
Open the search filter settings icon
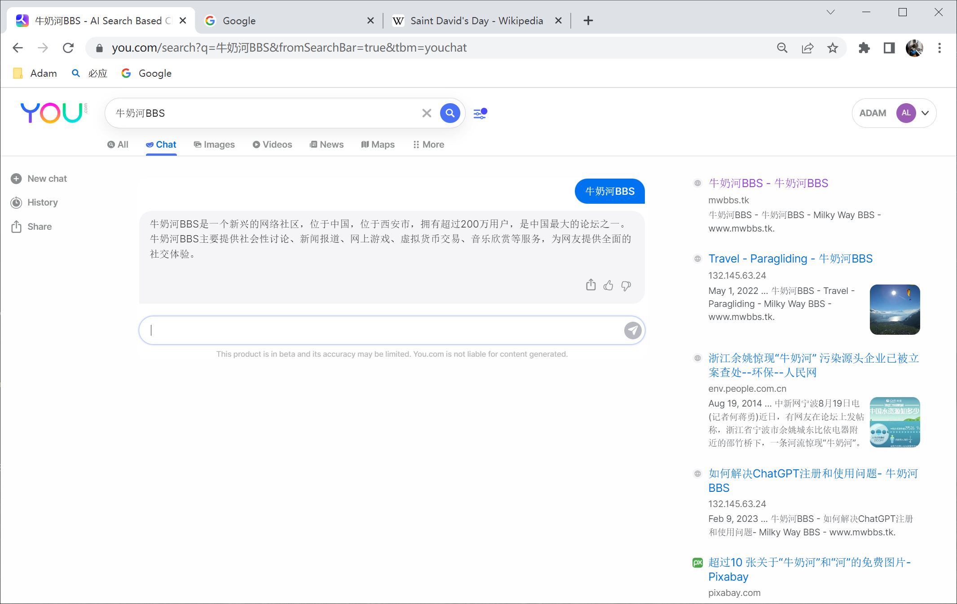[480, 113]
